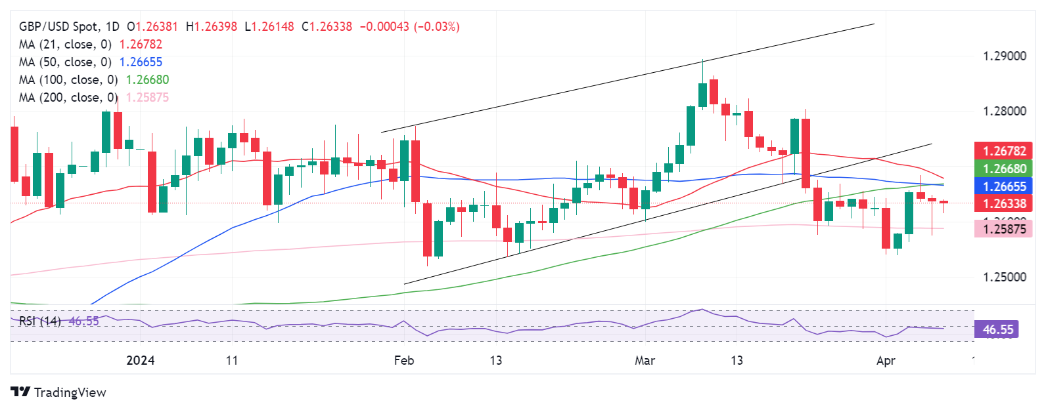Click the 1.25000 price axis label
1046x410 pixels.
[1004, 277]
